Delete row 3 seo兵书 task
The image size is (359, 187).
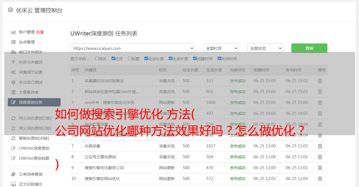[x=320, y=103]
